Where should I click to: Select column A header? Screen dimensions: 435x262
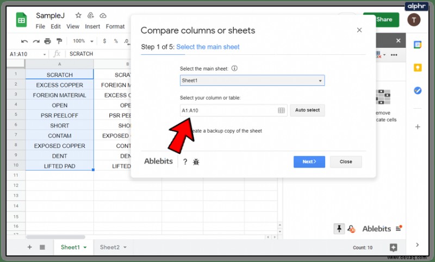pos(60,64)
